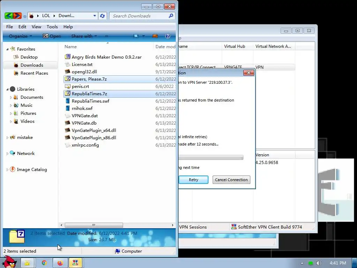
Task: Open the Edit menu
Action: (x=22, y=27)
